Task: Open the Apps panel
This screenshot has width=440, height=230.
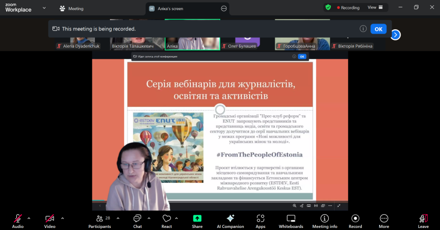Action: pyautogui.click(x=261, y=221)
